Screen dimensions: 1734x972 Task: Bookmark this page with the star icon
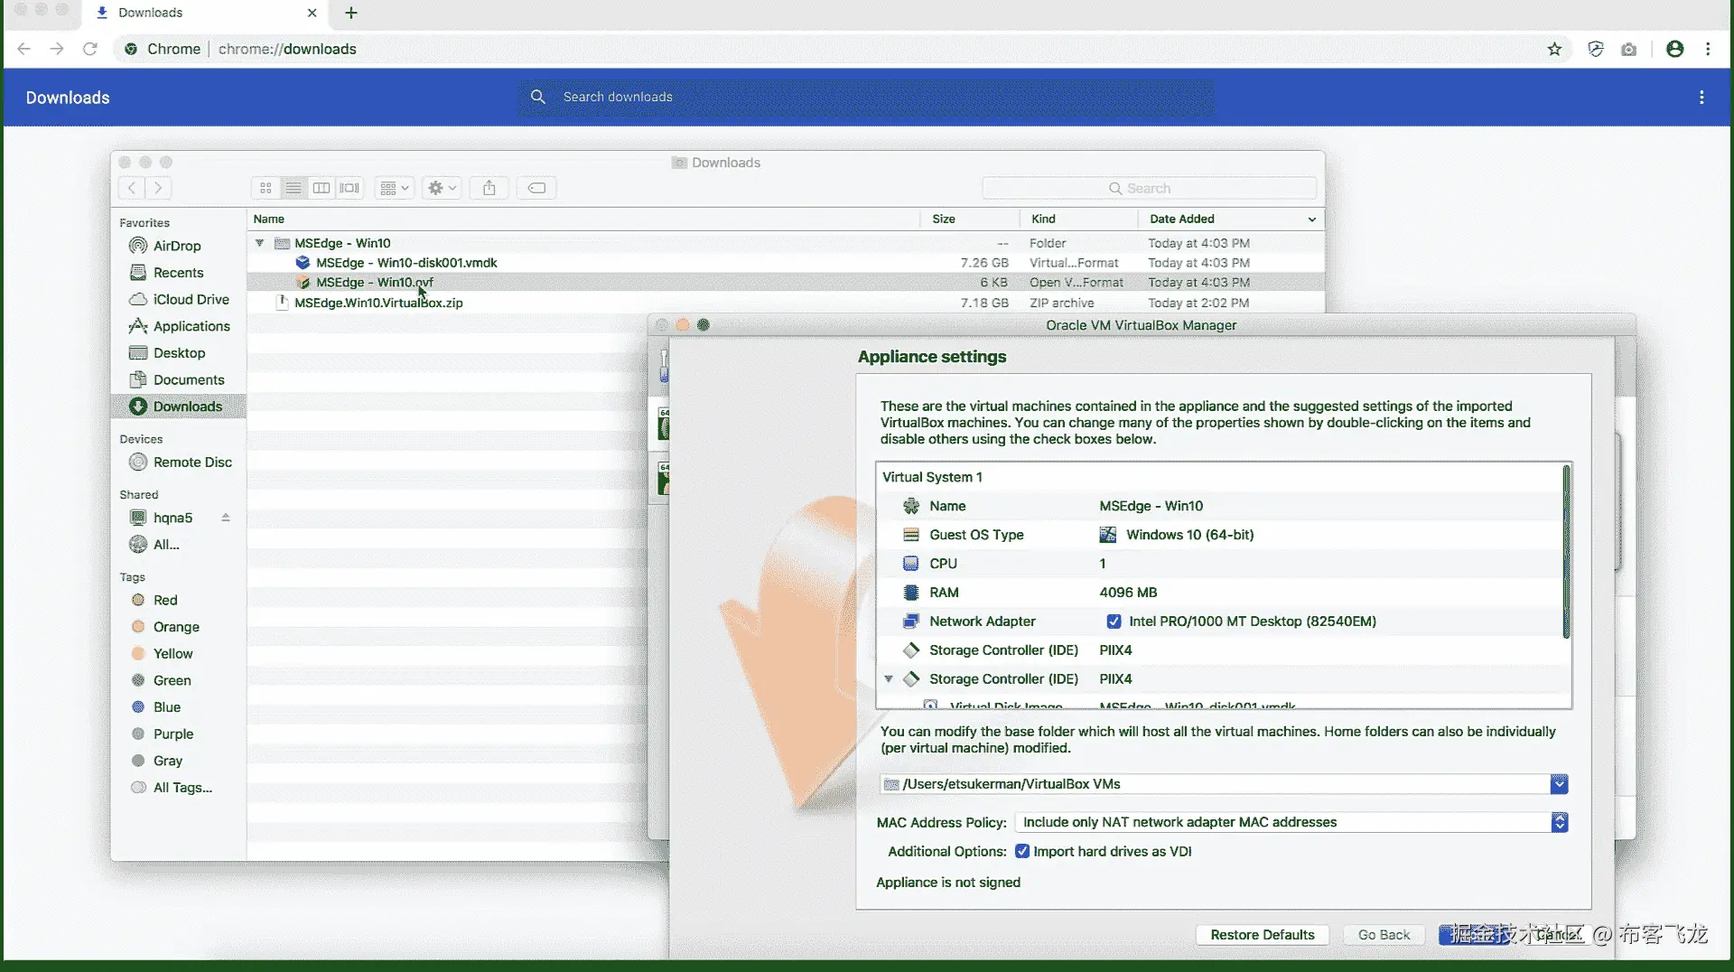1554,49
